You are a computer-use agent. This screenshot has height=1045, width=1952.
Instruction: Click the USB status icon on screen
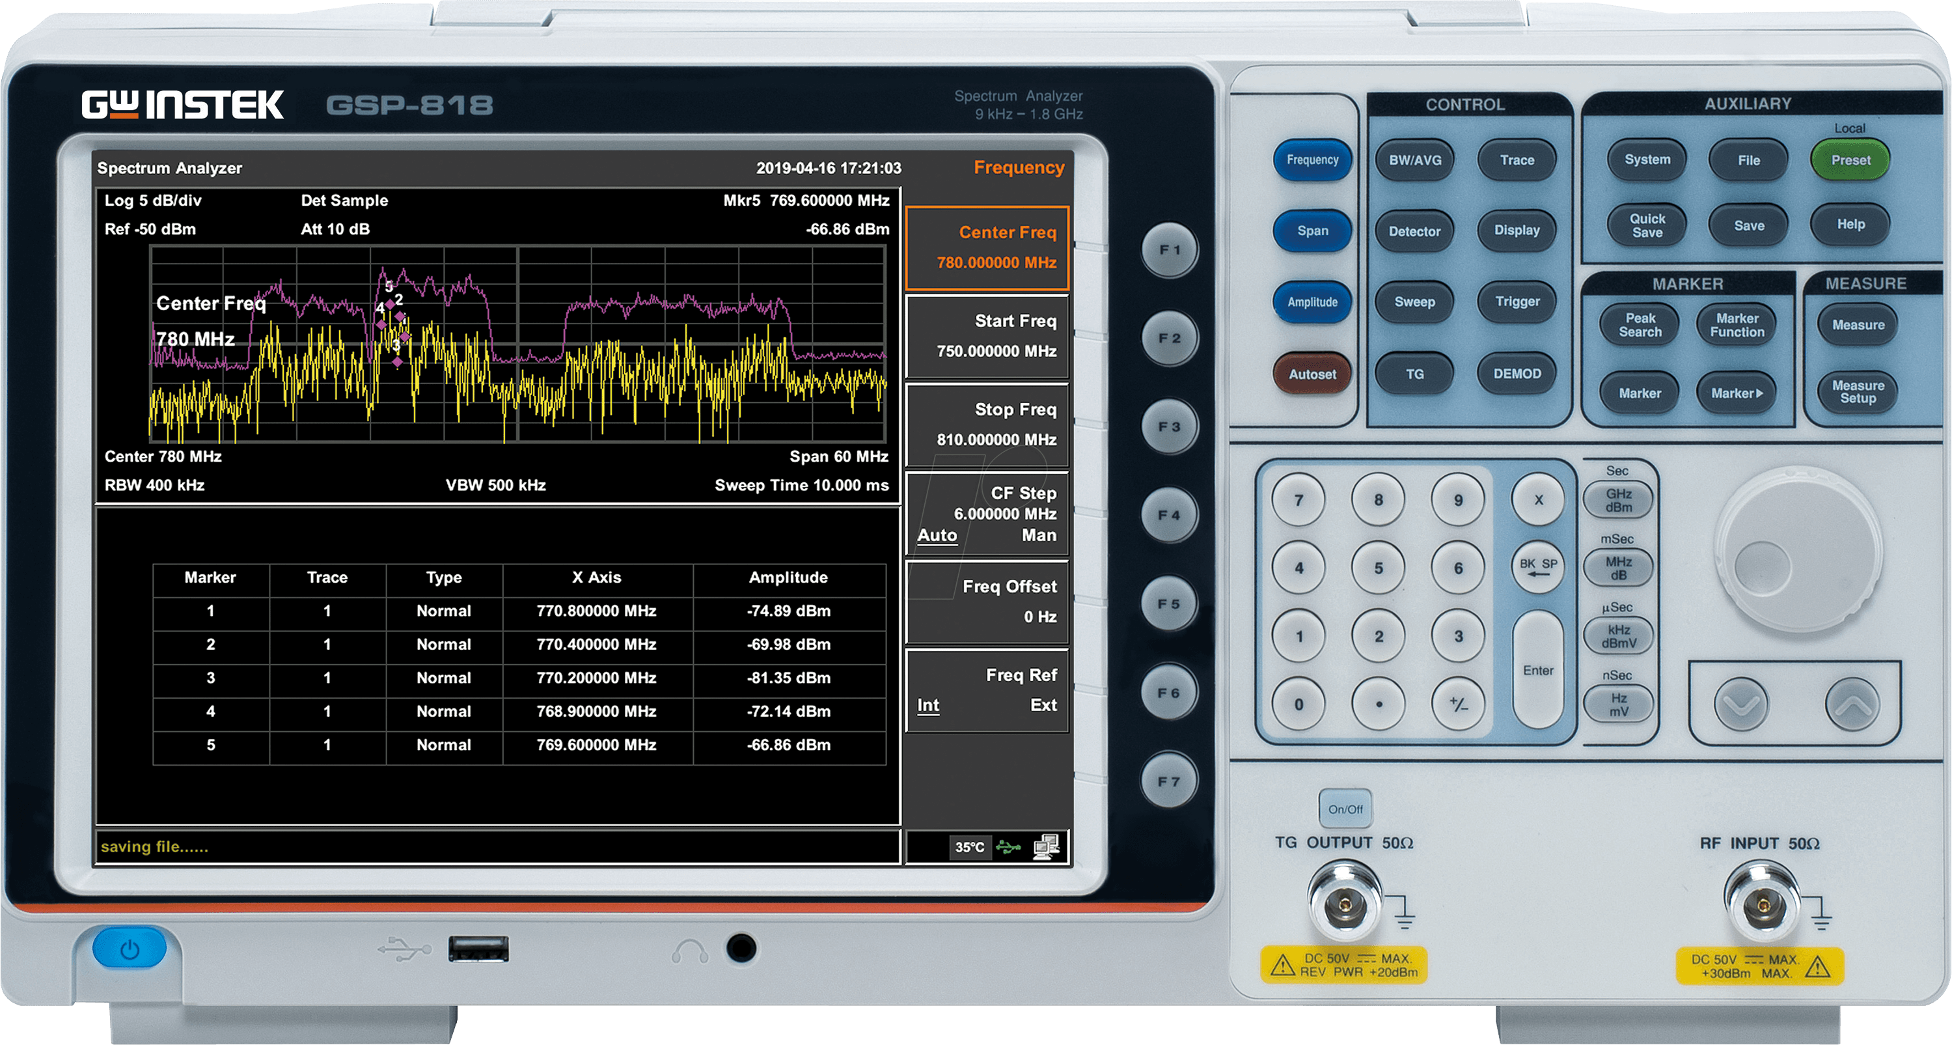[1009, 846]
